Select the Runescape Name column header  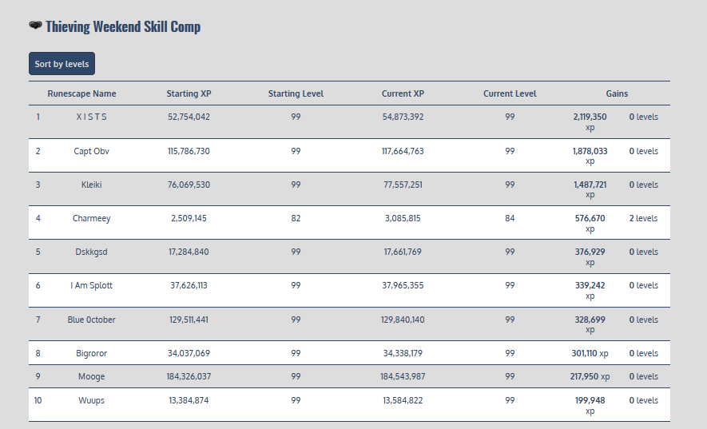click(x=81, y=93)
